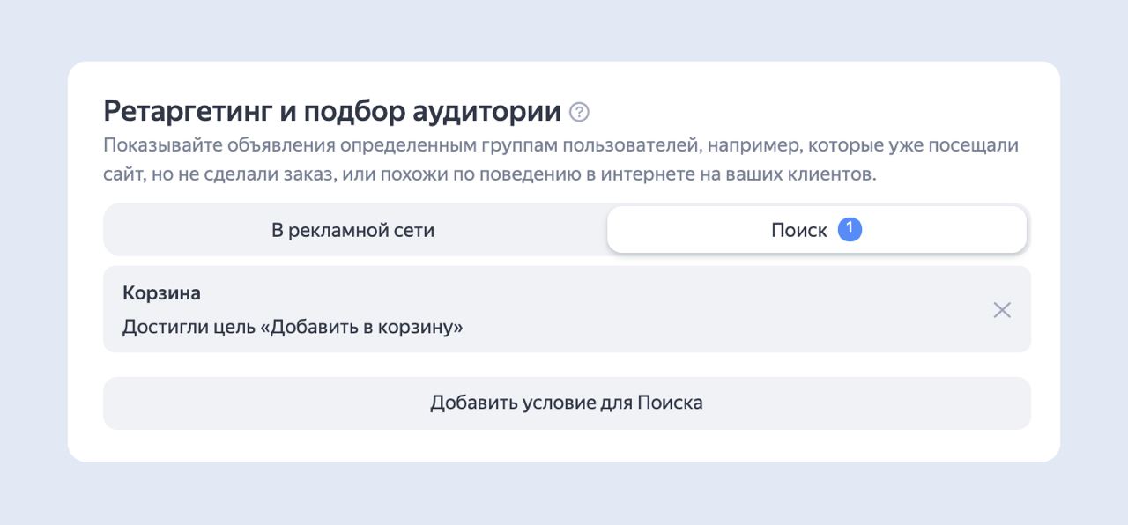Remove the Корзина condition with X
Viewport: 1128px width, 525px height.
(1002, 310)
